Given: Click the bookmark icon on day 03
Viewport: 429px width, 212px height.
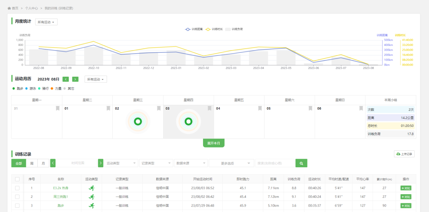Looking at the screenshot, I should (209, 108).
